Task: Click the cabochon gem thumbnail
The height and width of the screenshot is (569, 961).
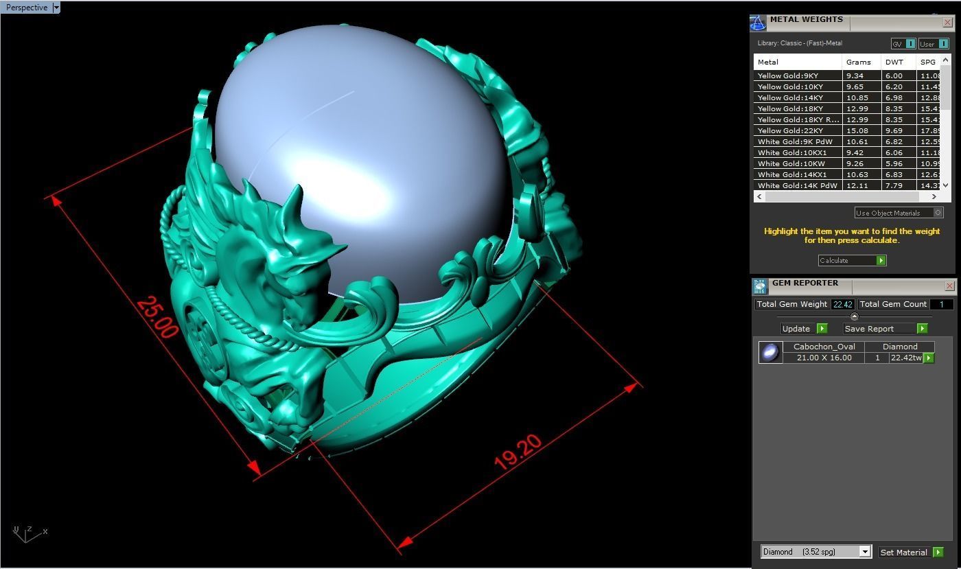Action: (x=770, y=352)
